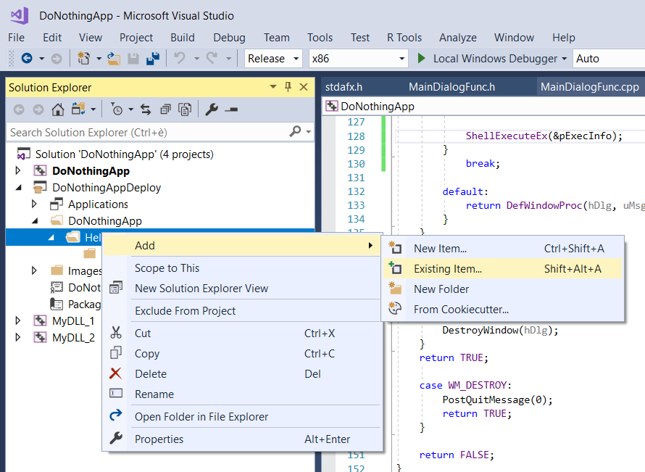Click the Solution Explorer Back icon
The image size is (645, 472).
point(19,109)
